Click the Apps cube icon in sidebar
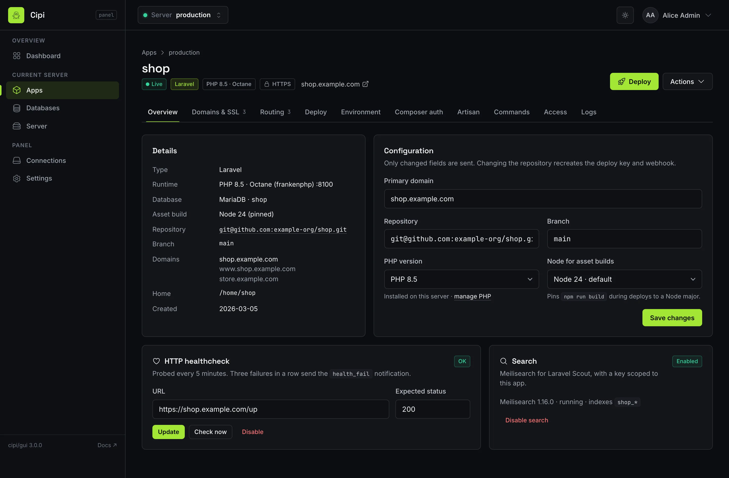Viewport: 729px width, 478px height. (16, 90)
